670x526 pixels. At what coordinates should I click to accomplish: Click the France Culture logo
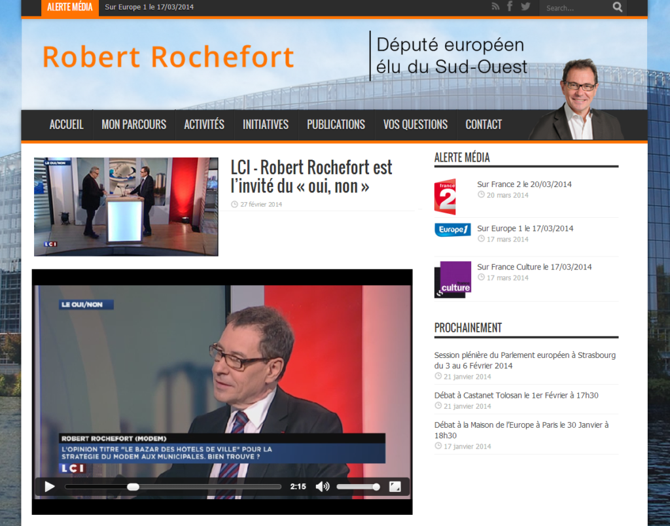click(453, 279)
